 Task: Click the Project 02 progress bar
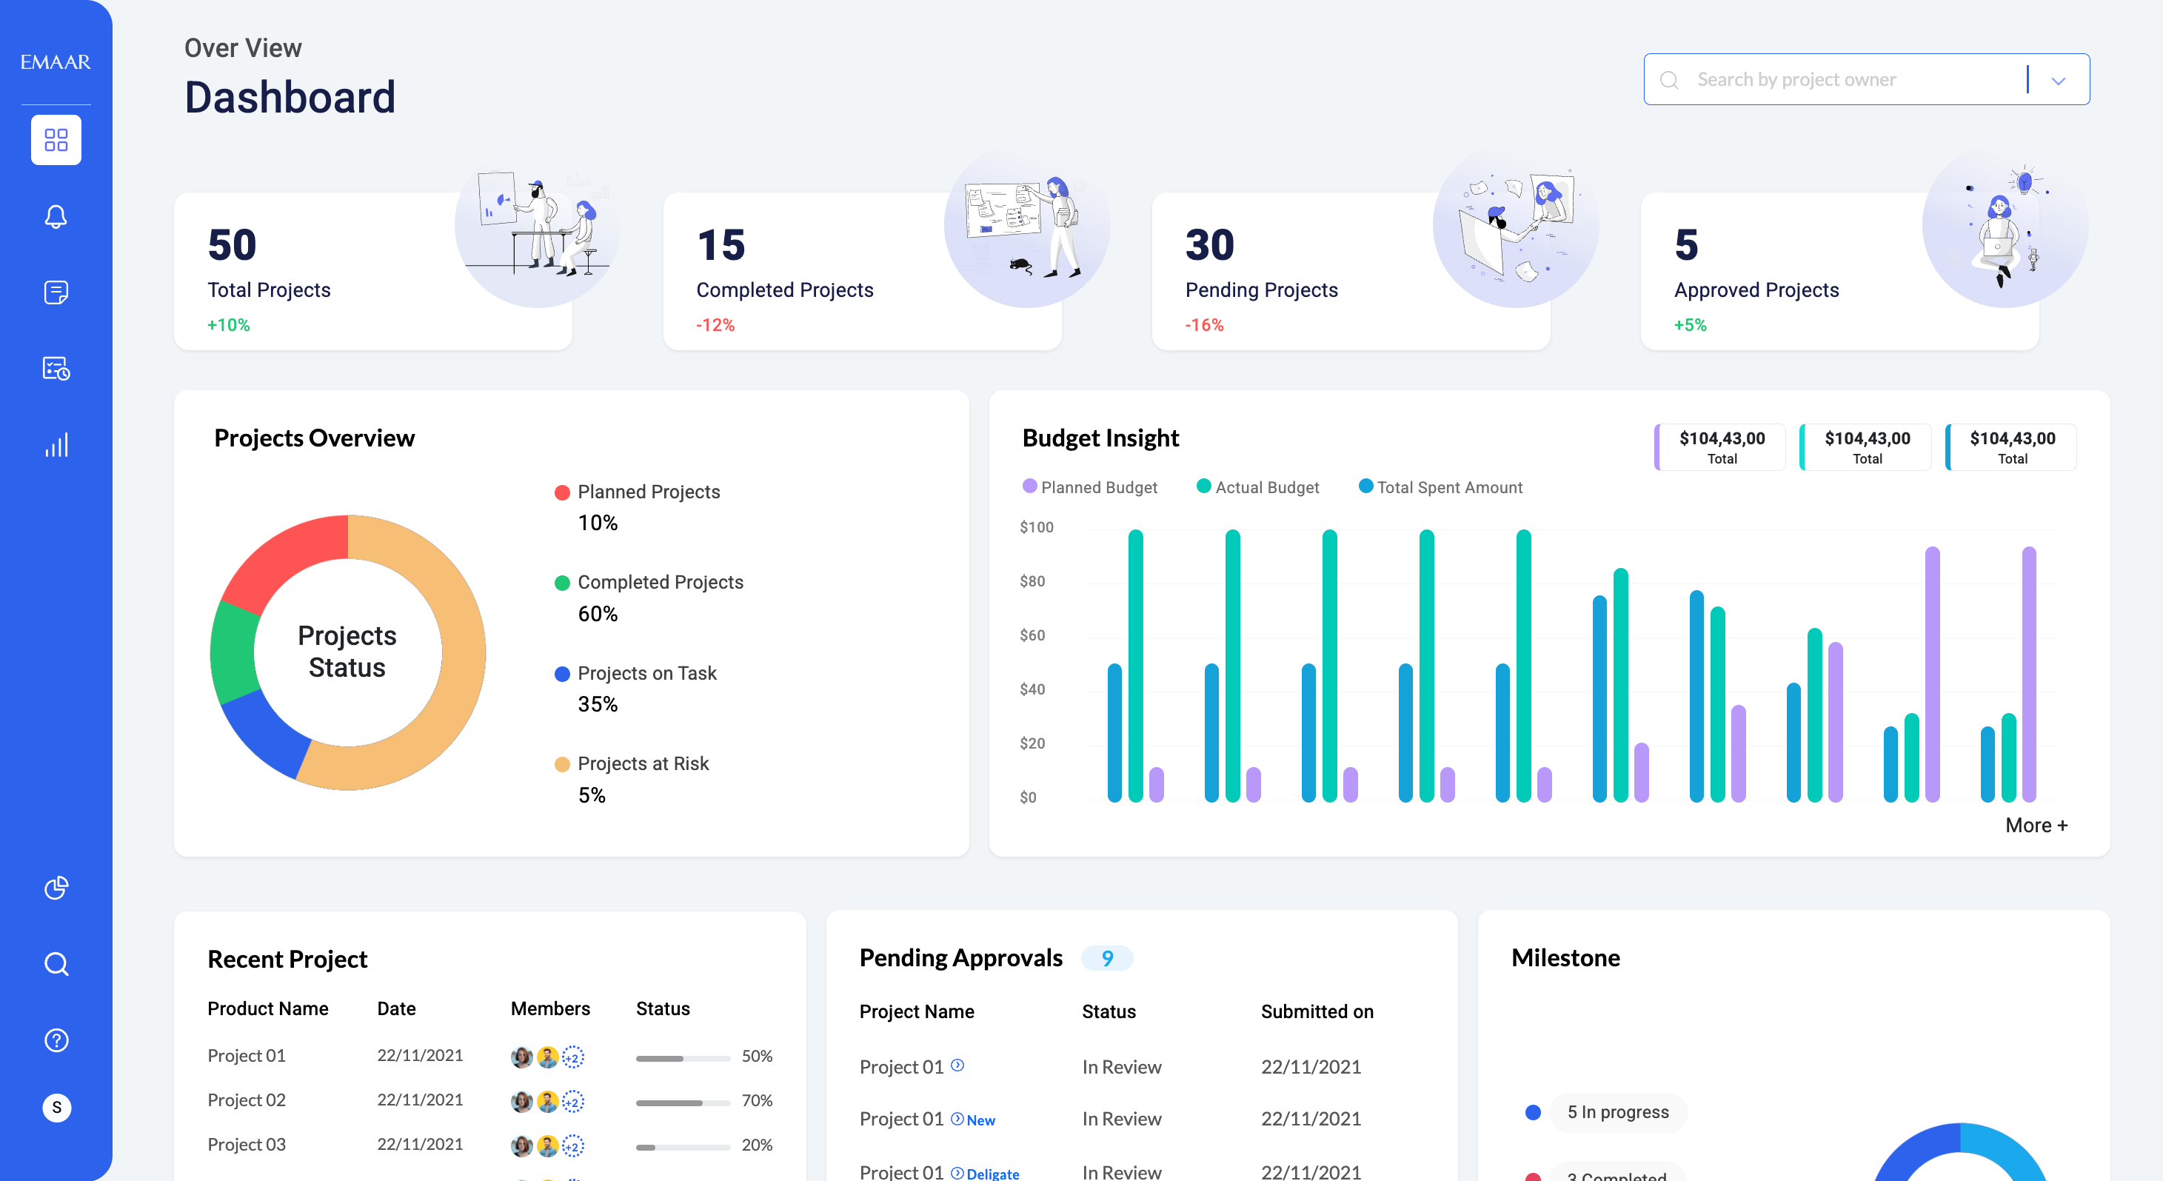click(x=683, y=1102)
